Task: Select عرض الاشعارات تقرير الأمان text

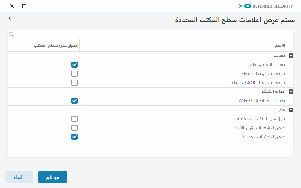Action: pyautogui.click(x=259, y=128)
